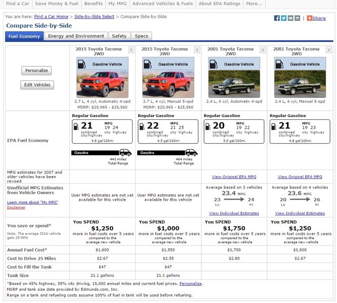Image resolution: width=337 pixels, height=303 pixels.
Task: Open Save Money & Fuel menu
Action: 57,4
